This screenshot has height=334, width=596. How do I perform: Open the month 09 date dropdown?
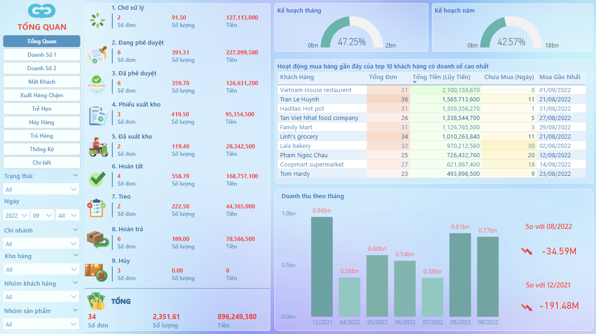[42, 215]
